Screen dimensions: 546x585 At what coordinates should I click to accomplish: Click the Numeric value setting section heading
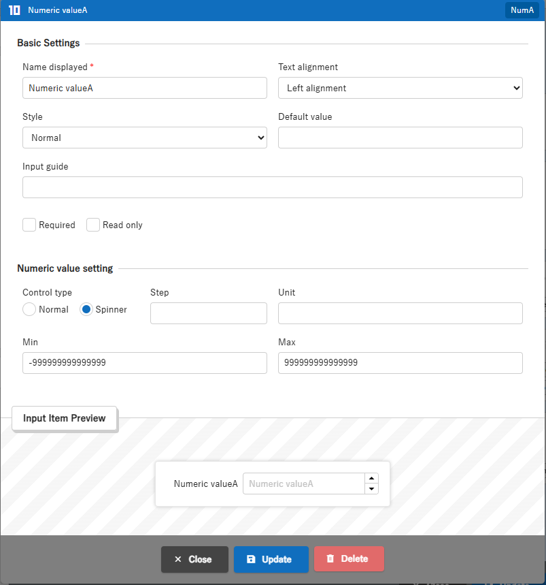click(65, 268)
